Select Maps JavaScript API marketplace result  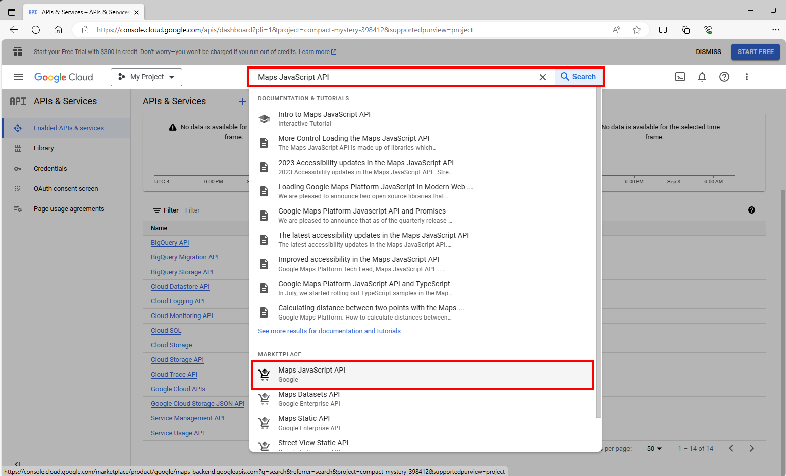(423, 375)
